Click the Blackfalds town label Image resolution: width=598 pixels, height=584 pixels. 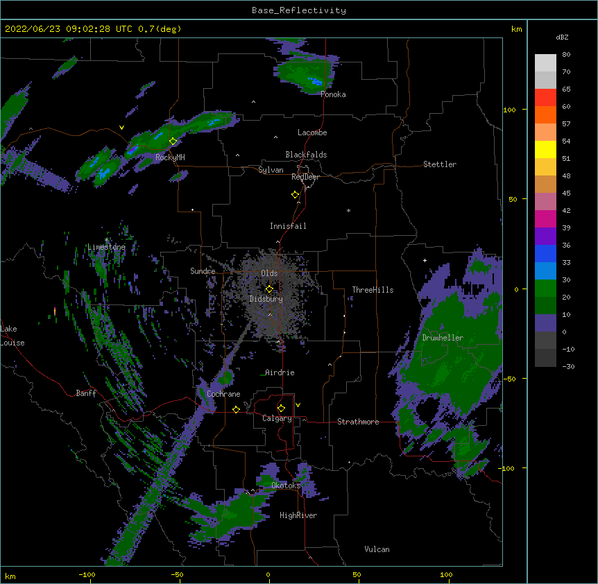click(306, 155)
